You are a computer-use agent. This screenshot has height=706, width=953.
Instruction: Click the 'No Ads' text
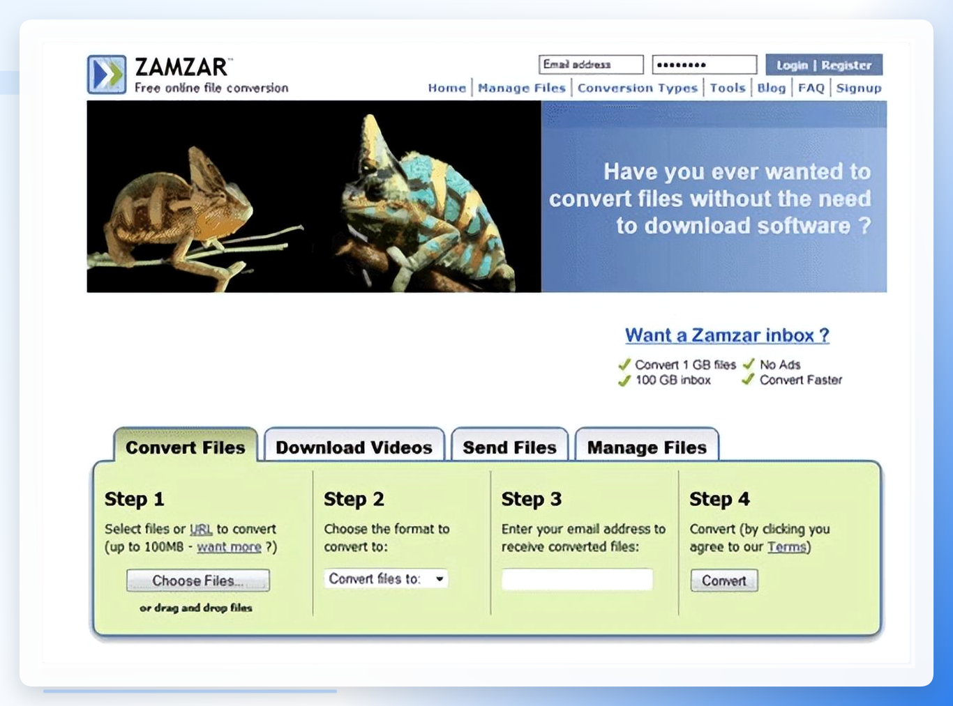780,364
